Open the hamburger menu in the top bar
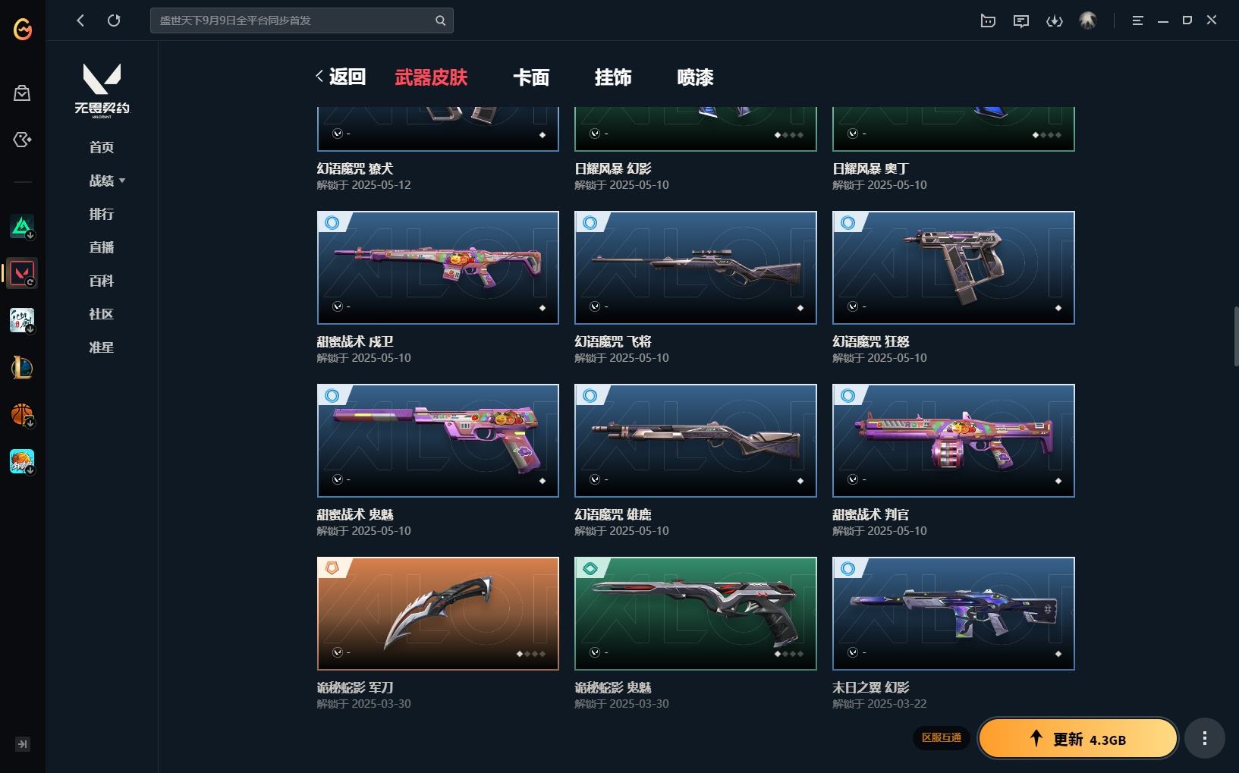The height and width of the screenshot is (773, 1239). pyautogui.click(x=1137, y=20)
